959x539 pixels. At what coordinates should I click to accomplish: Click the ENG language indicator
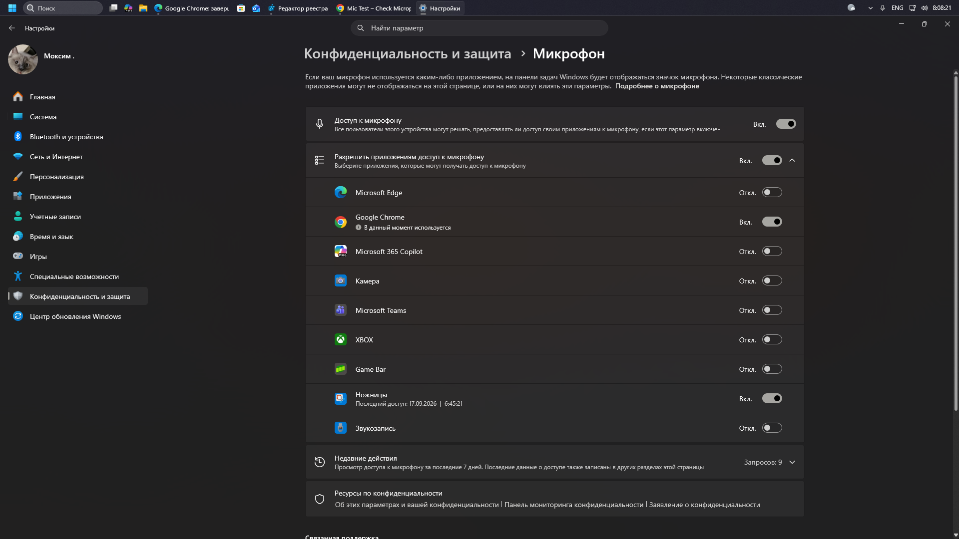pos(897,8)
